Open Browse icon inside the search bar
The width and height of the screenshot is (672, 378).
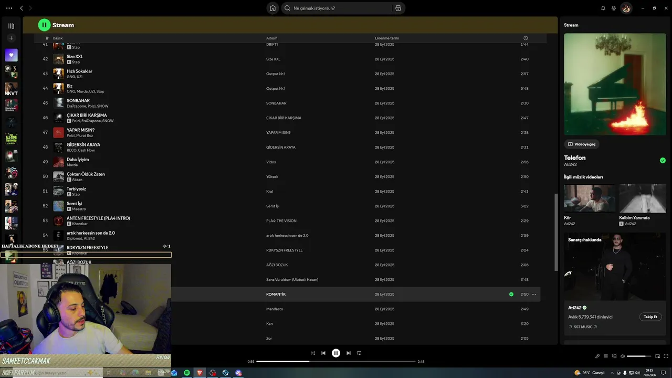point(398,8)
